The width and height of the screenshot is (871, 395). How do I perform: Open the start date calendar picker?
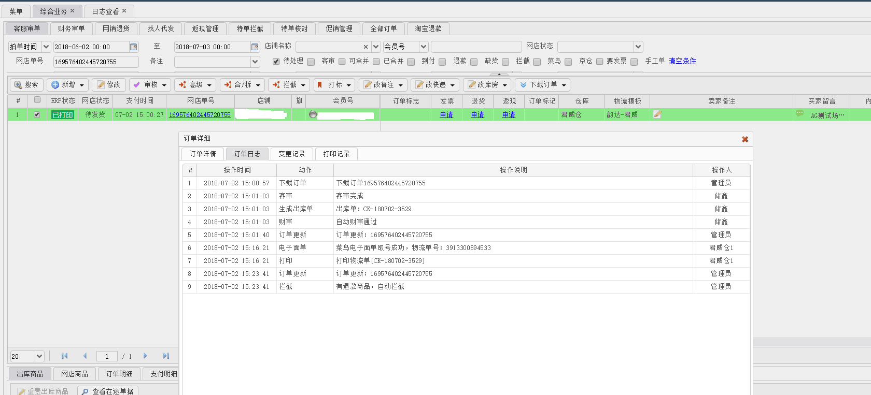tap(134, 47)
